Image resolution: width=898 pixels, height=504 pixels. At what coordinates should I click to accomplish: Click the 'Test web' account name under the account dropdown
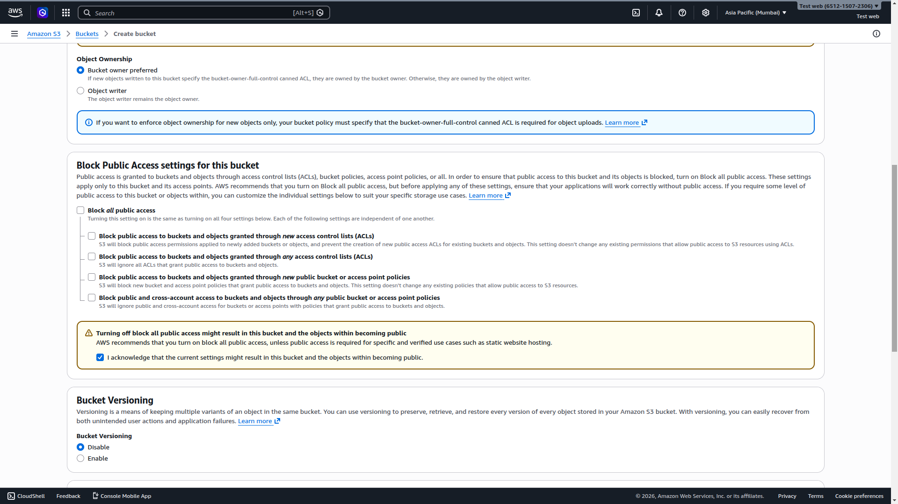pos(868,16)
